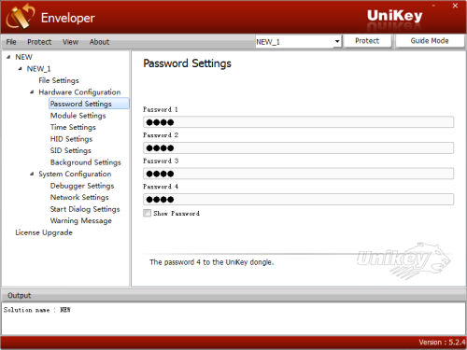
Task: Open File Settings in the tree
Action: coord(59,80)
